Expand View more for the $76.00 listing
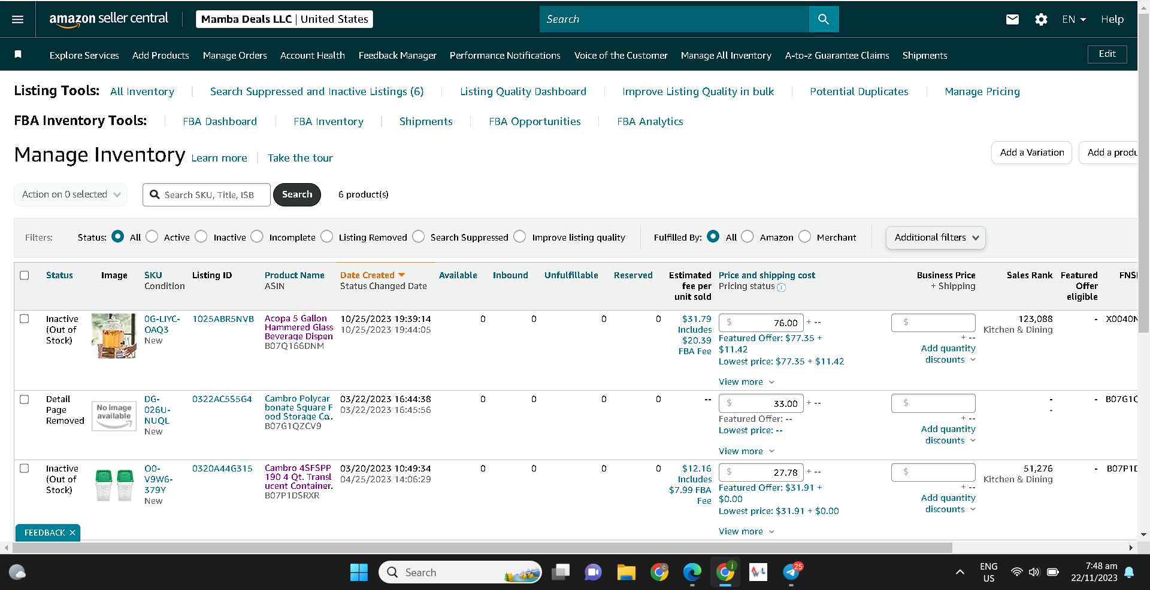The height and width of the screenshot is (590, 1150). click(746, 382)
